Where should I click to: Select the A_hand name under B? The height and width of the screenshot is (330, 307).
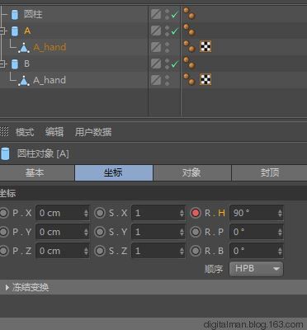coord(50,80)
